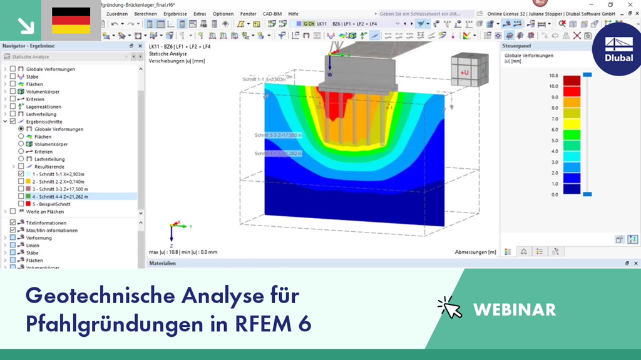The image size is (641, 360).
Task: Click the Navigator vertical scrollbar down arrow
Action: point(141,213)
